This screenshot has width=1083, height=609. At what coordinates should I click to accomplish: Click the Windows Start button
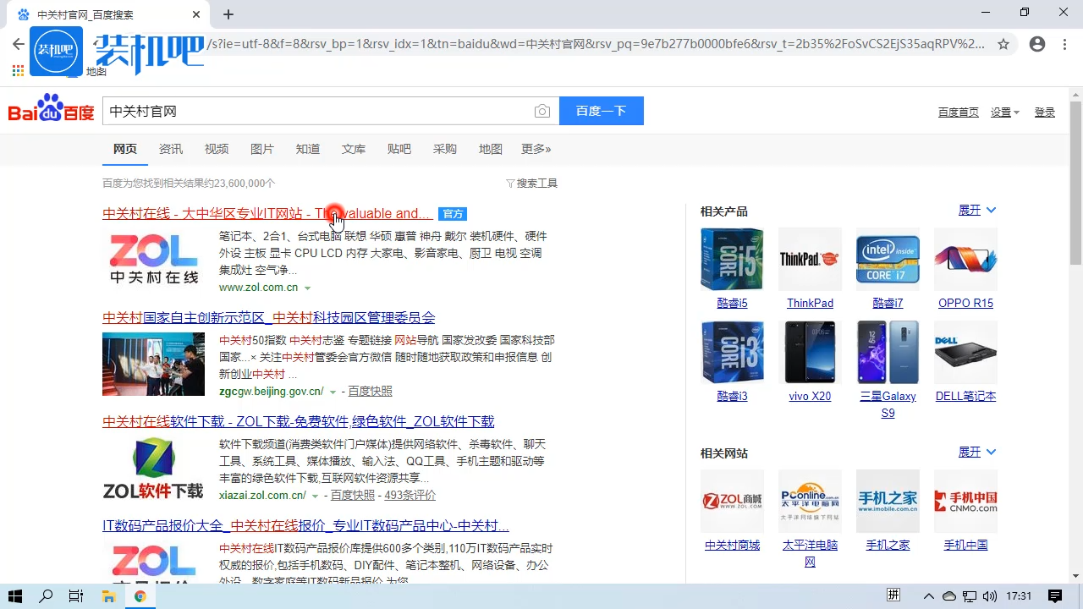14,596
